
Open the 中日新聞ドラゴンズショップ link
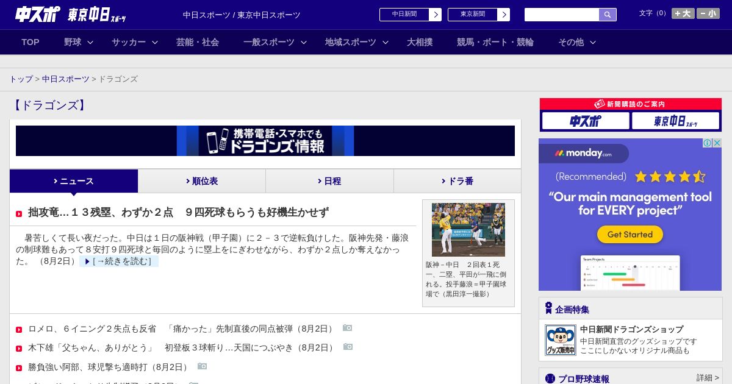(631, 329)
